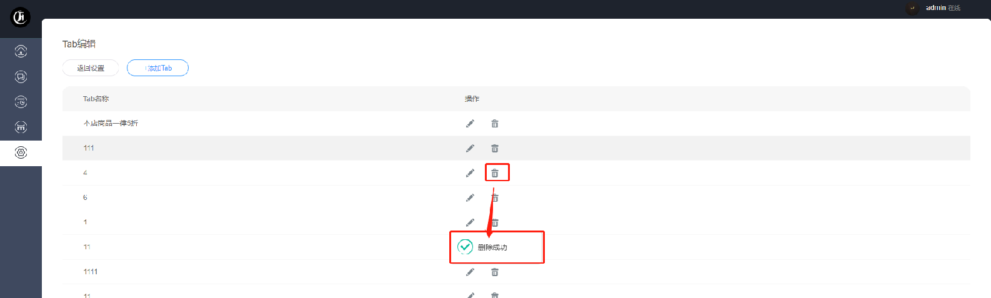Go back via 返回设置 button
991x298 pixels.
click(x=91, y=68)
